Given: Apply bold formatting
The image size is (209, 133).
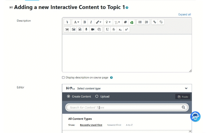Looking at the screenshot, I should click(x=85, y=22).
